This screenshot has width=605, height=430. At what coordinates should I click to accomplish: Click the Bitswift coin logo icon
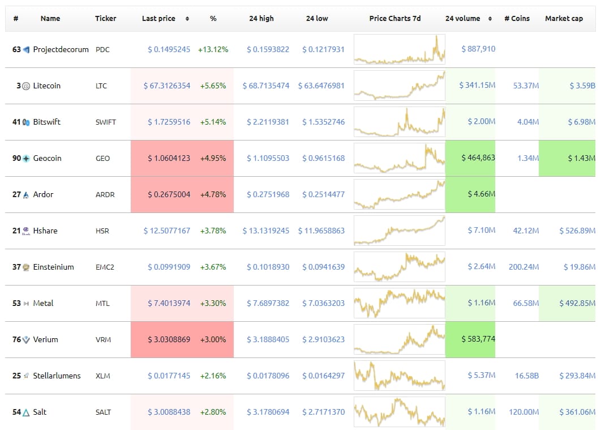(26, 122)
